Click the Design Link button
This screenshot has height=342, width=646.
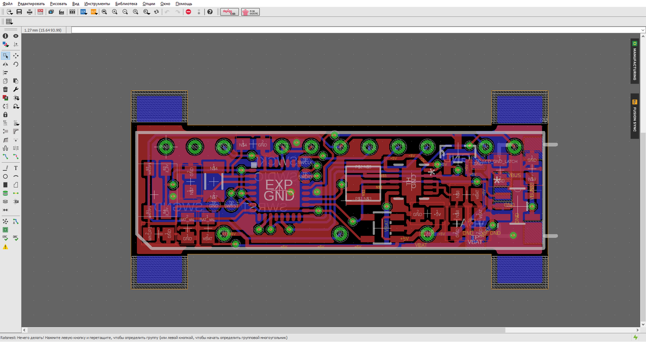[x=229, y=12]
